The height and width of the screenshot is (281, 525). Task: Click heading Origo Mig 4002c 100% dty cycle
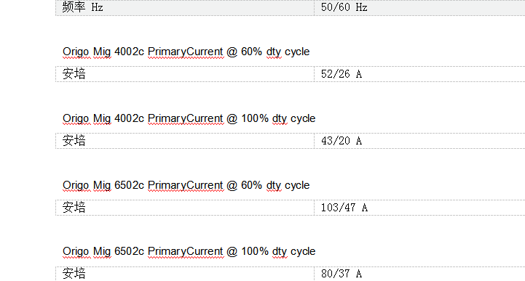click(189, 119)
